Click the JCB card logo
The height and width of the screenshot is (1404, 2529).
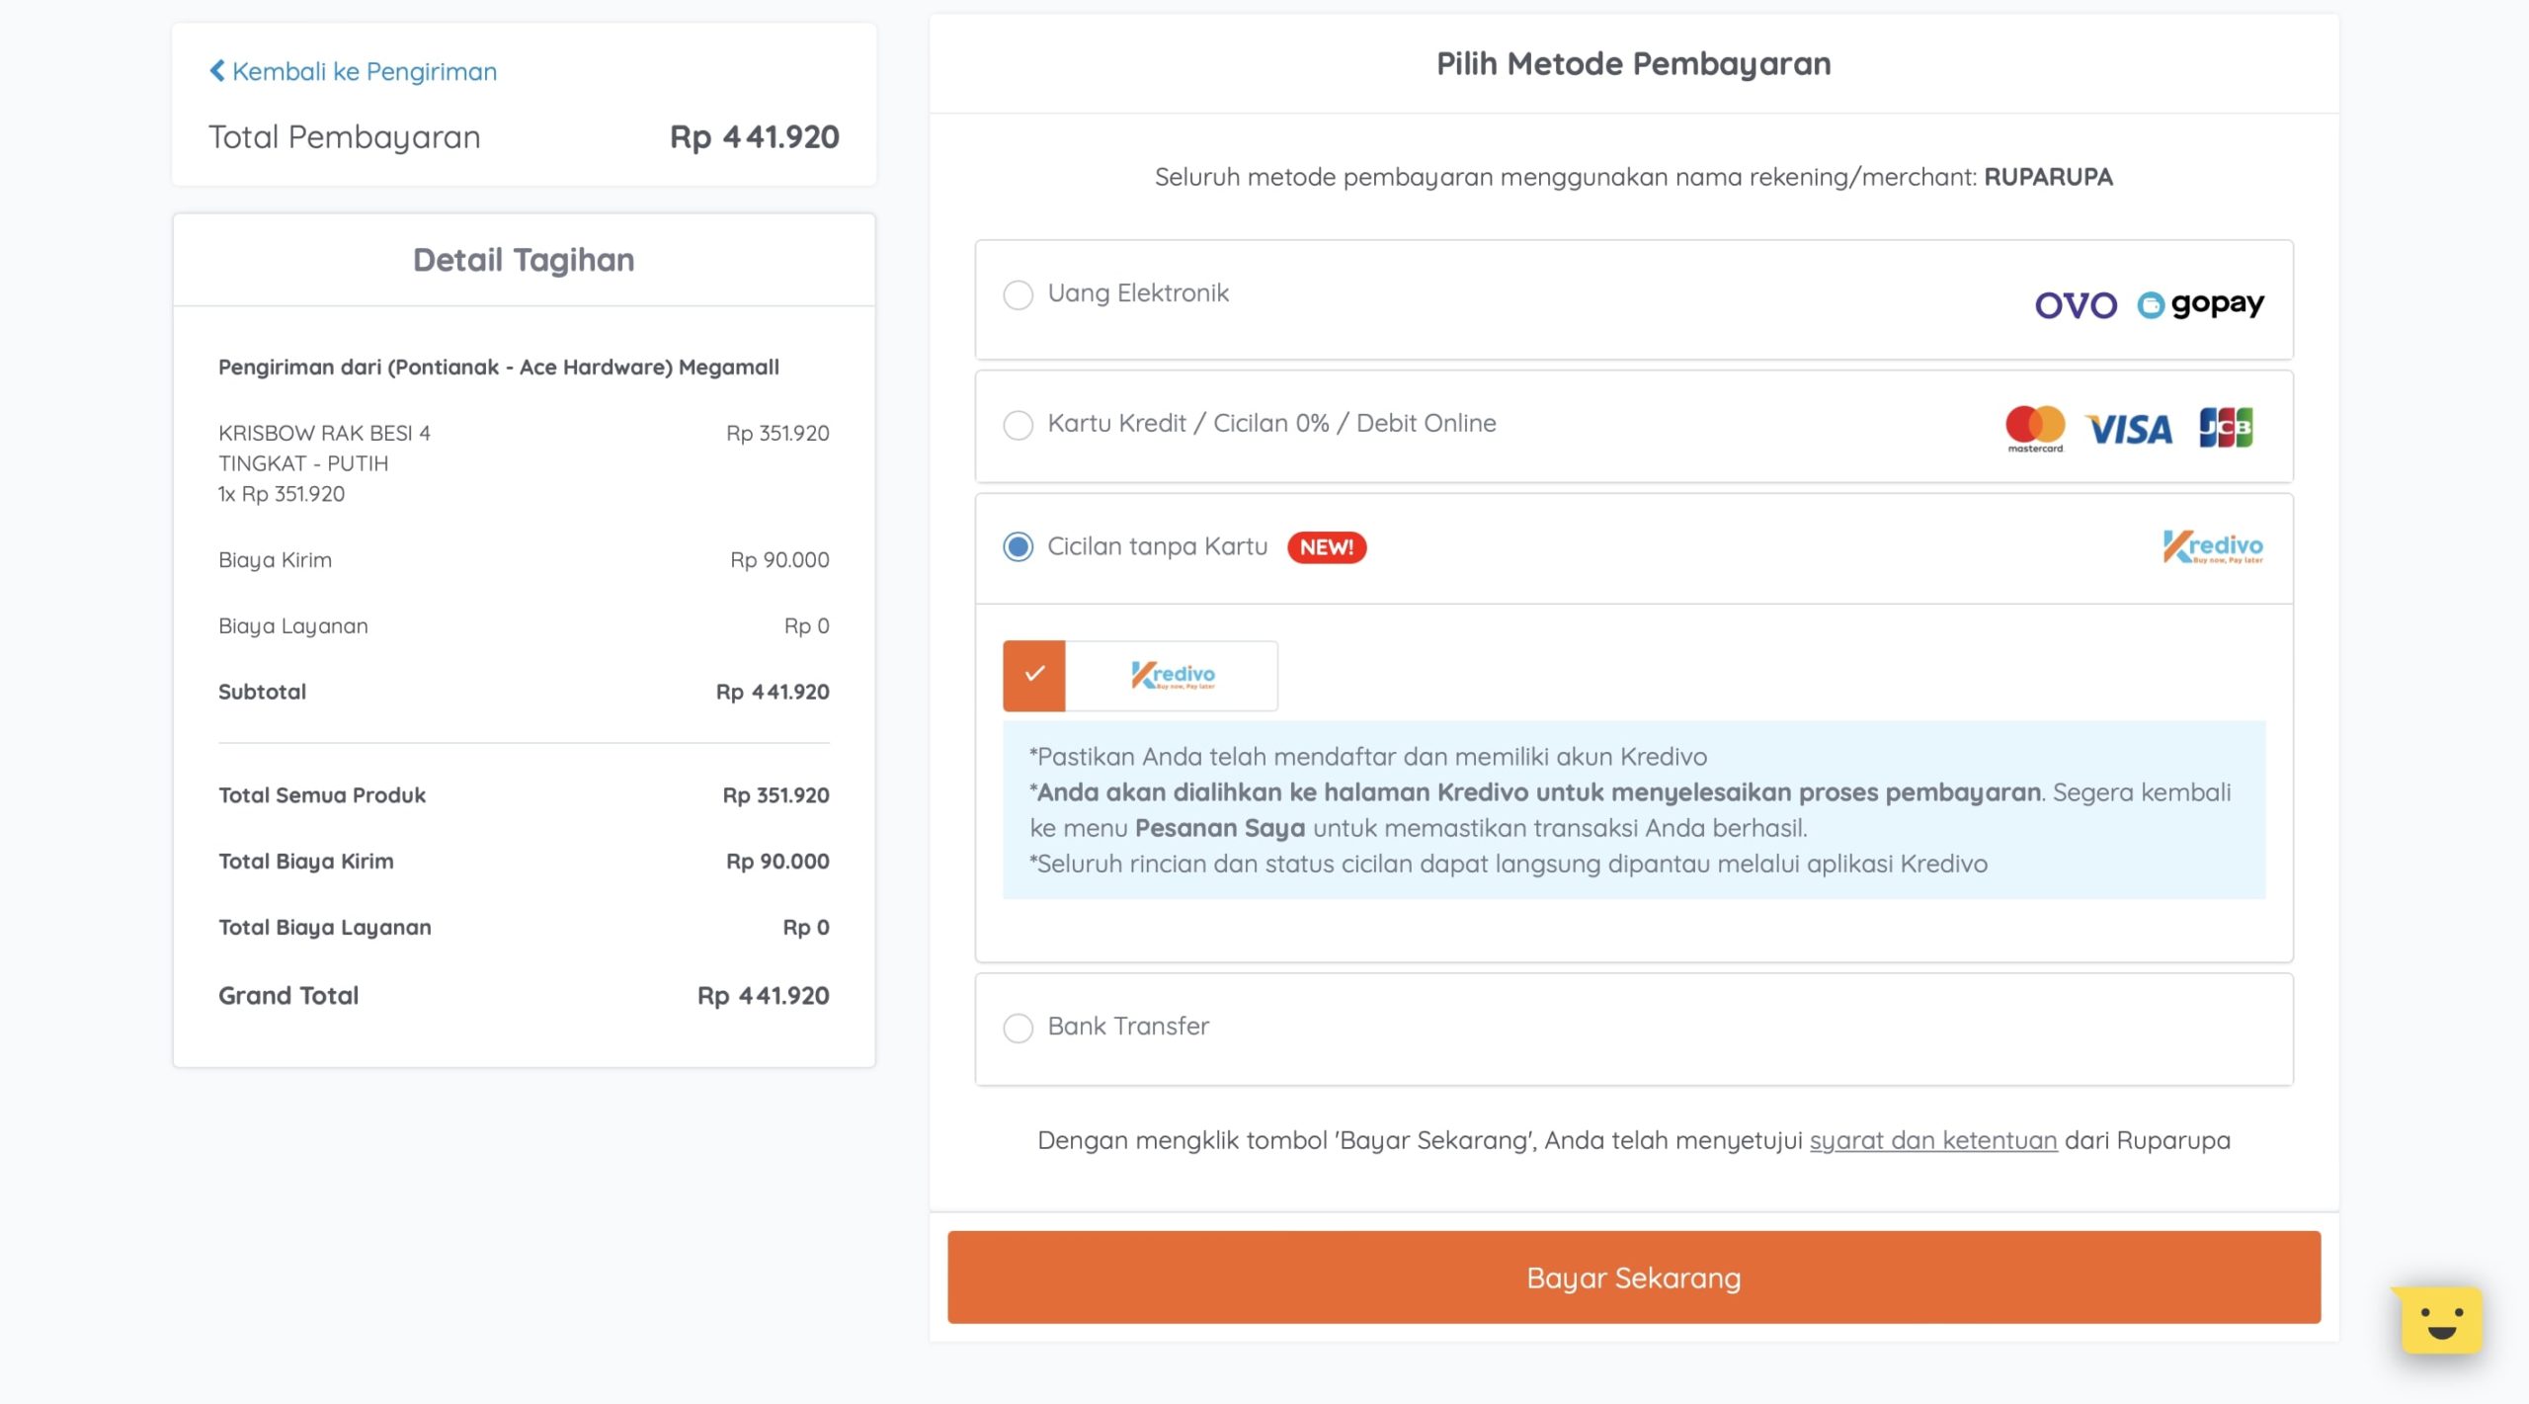[x=2226, y=428]
